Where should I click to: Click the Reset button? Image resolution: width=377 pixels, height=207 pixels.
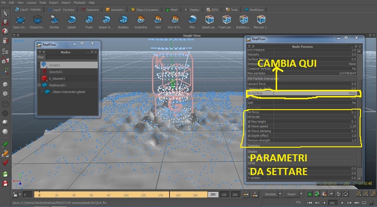click(291, 194)
